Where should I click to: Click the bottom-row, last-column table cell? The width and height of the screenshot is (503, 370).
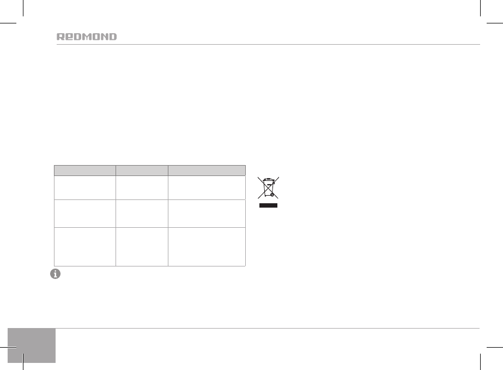tap(207, 246)
